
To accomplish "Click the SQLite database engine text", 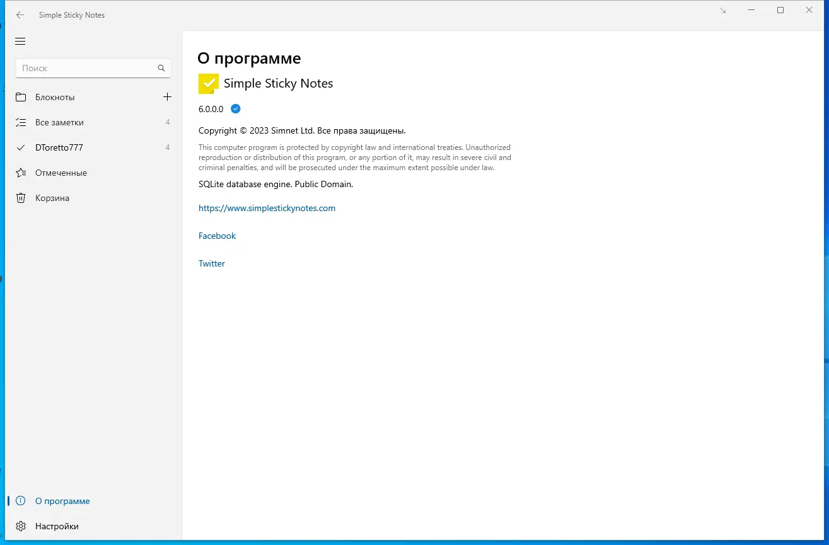I will [275, 185].
